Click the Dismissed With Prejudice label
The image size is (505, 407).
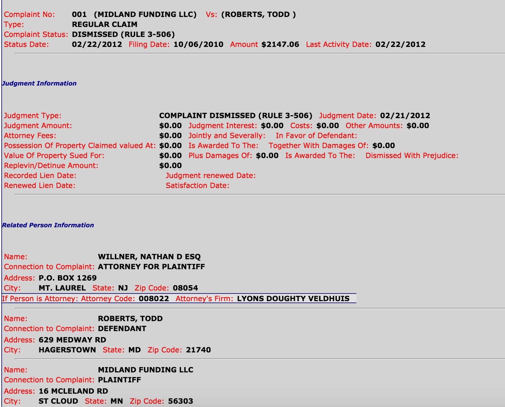(412, 156)
